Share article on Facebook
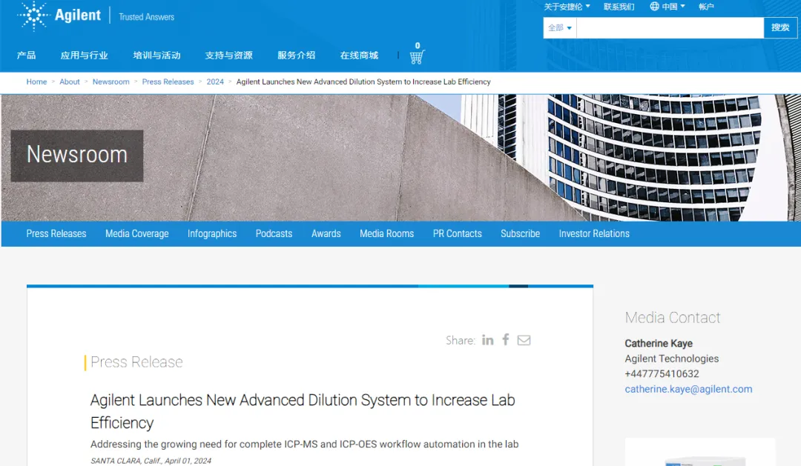Viewport: 801px width, 466px height. [506, 340]
